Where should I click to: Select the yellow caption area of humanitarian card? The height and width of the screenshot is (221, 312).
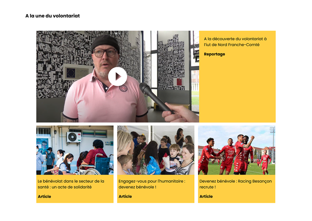pyautogui.click(x=156, y=189)
